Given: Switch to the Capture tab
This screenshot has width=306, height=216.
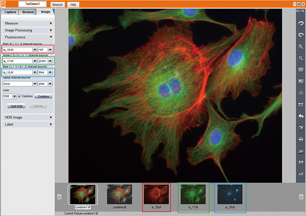Looking at the screenshot, I should click(11, 11).
